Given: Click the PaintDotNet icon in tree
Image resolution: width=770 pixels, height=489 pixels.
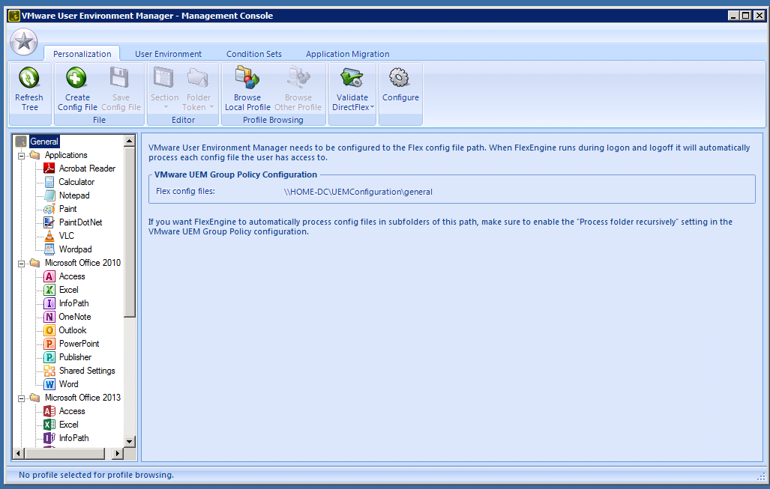Looking at the screenshot, I should coord(49,222).
